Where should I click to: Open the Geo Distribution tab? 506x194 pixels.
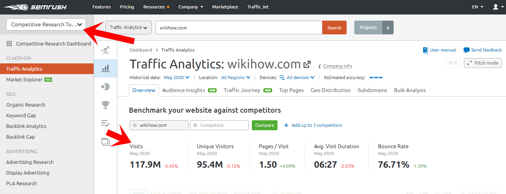tap(330, 90)
